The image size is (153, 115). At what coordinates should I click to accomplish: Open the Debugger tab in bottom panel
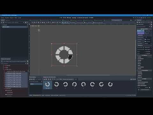[x=37, y=96]
